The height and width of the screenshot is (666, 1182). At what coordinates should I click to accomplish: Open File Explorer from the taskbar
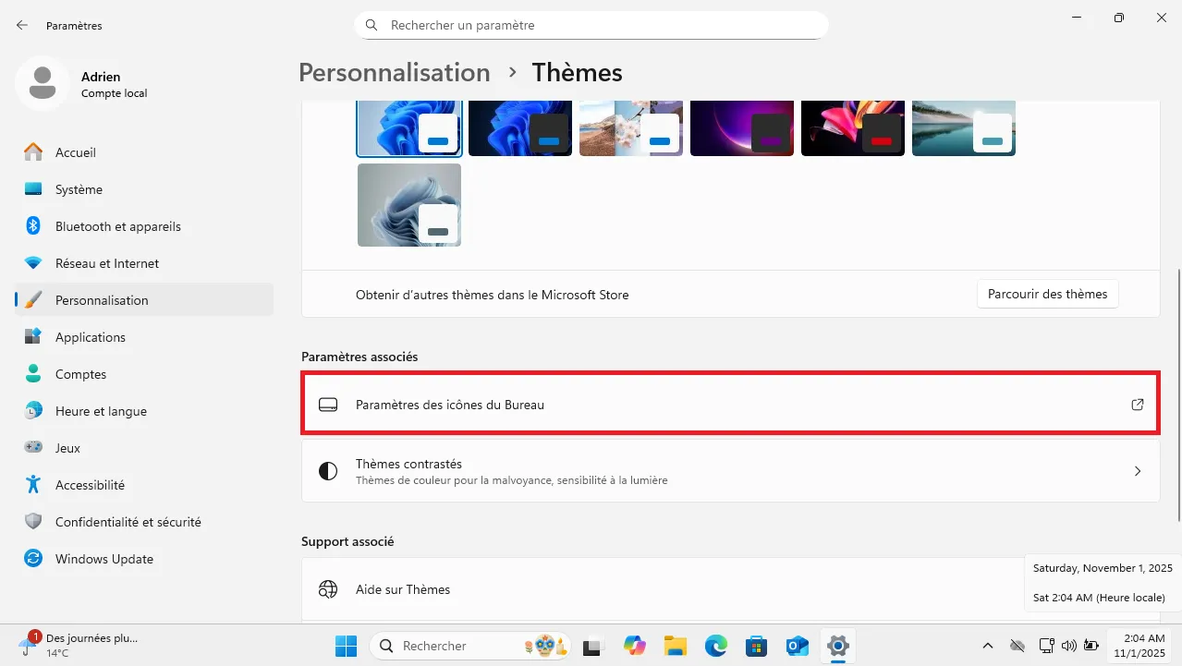[x=676, y=646]
